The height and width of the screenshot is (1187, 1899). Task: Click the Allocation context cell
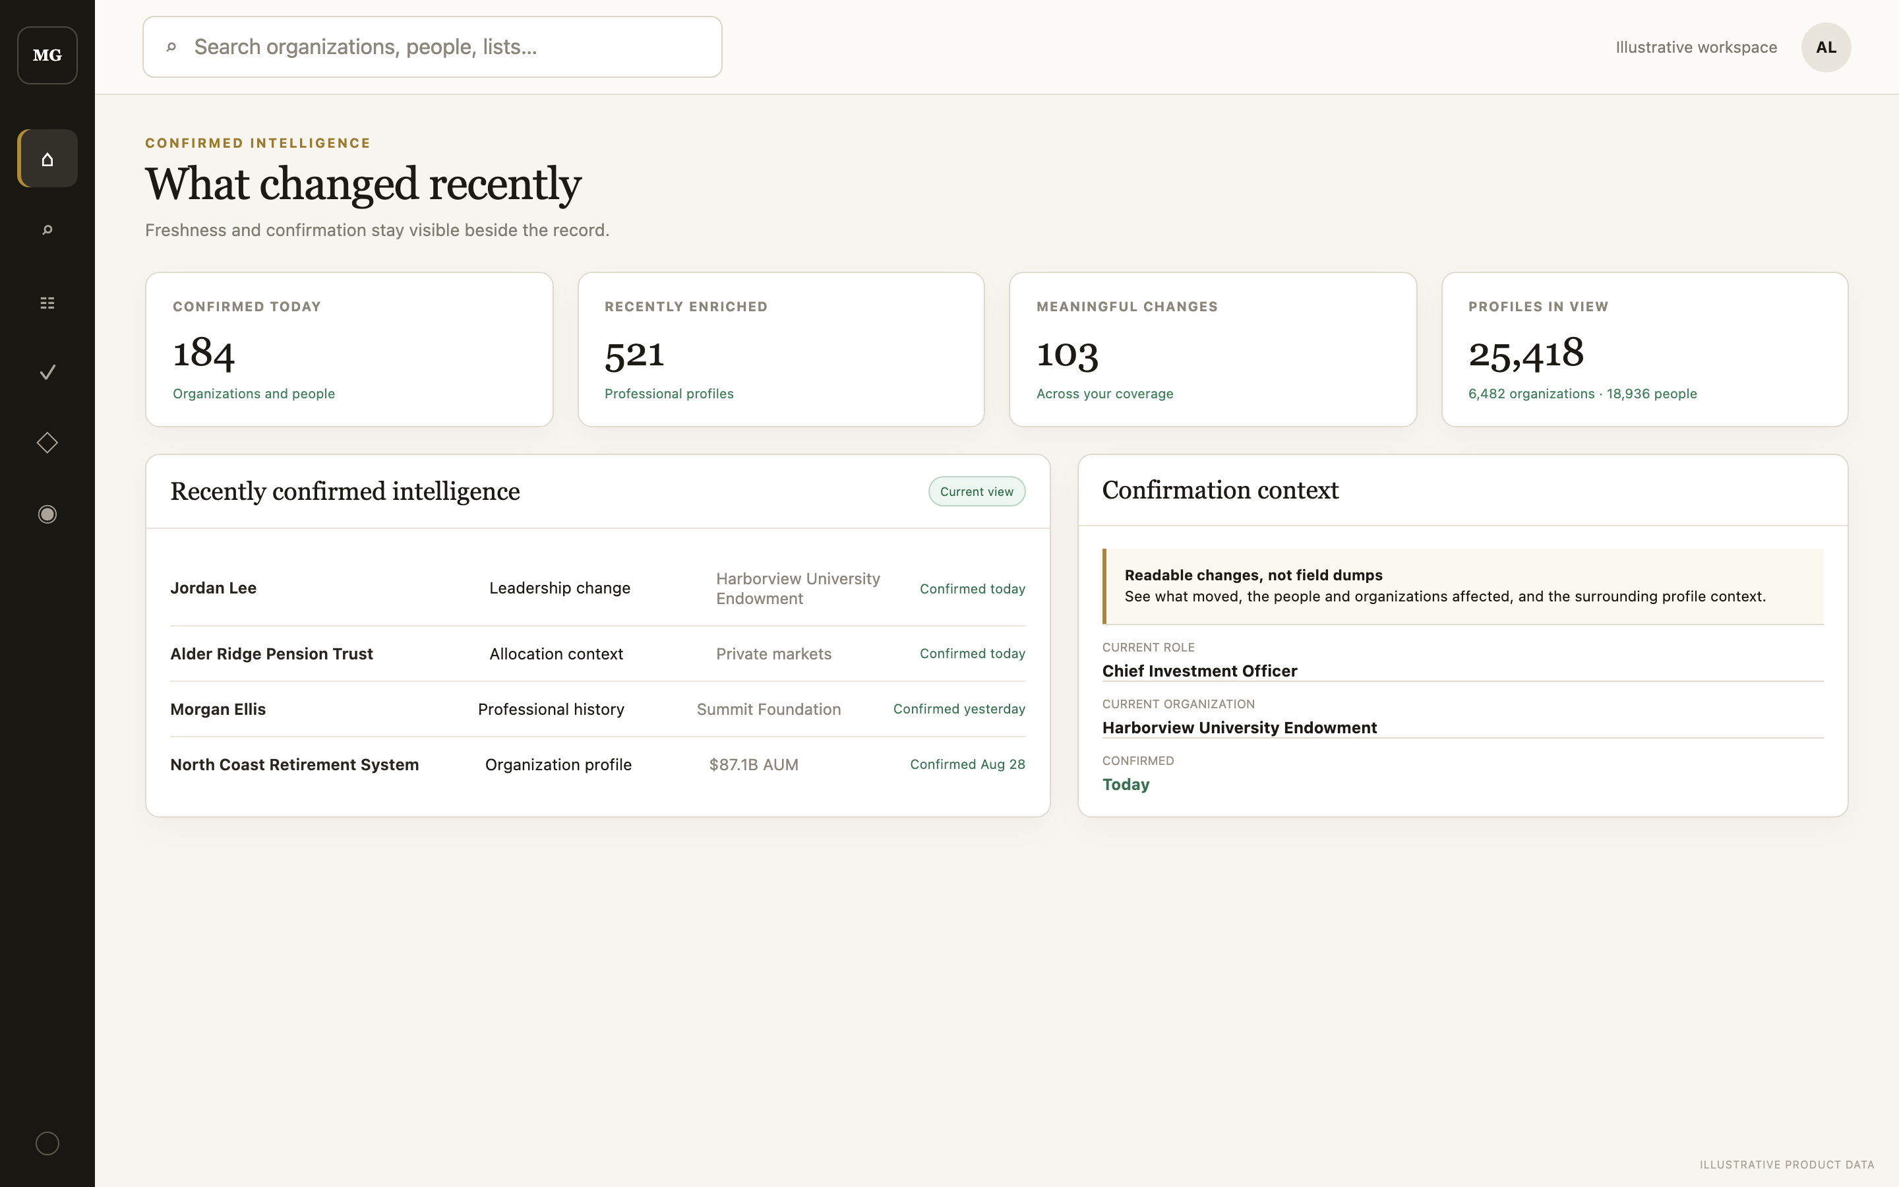point(556,654)
